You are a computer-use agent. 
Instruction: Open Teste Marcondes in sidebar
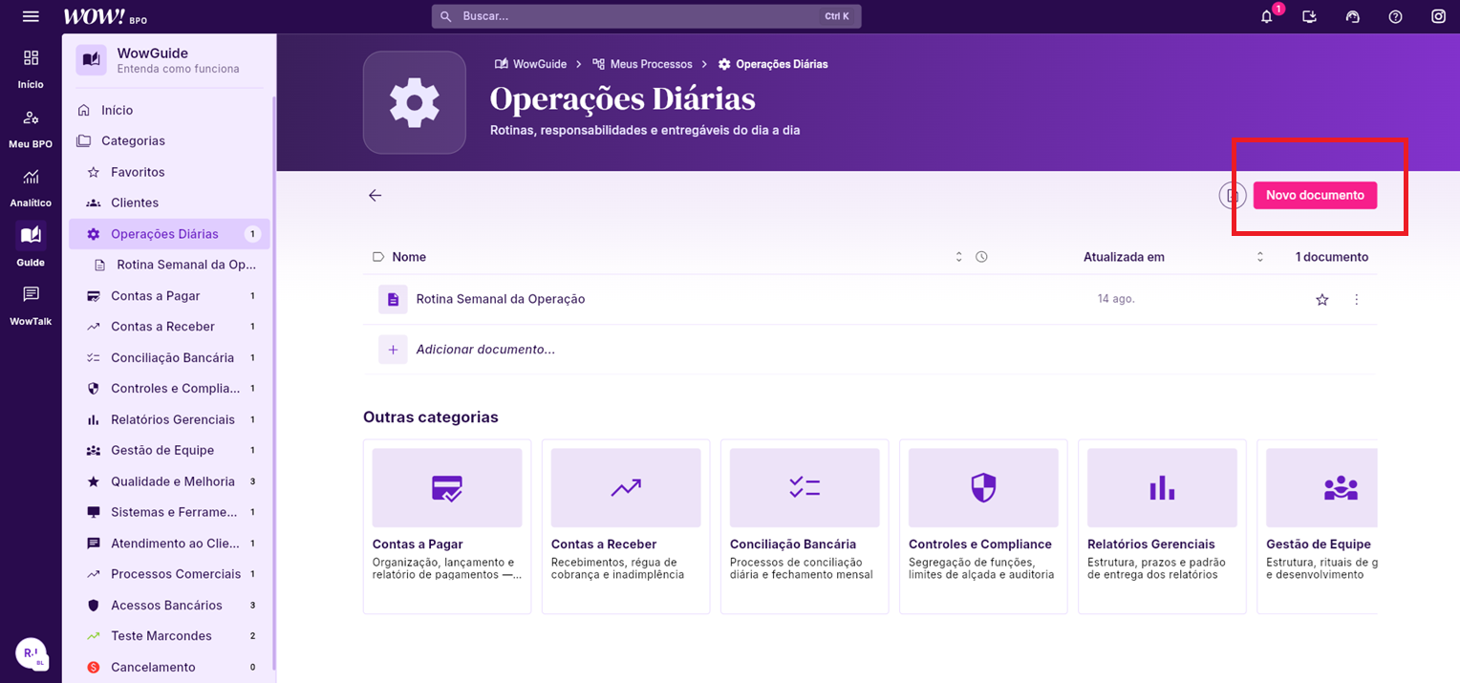(168, 636)
